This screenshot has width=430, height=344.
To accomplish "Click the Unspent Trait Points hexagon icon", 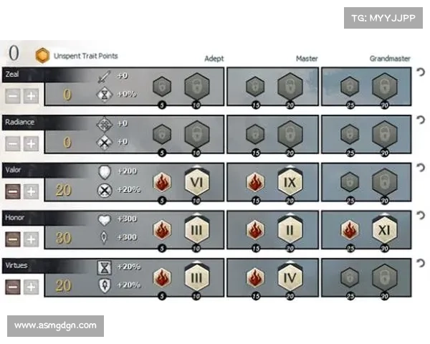I will point(44,55).
